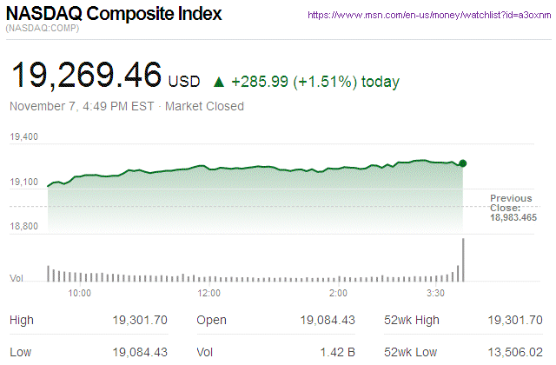
Task: Click the 2:00 time axis label
Action: [x=339, y=294]
